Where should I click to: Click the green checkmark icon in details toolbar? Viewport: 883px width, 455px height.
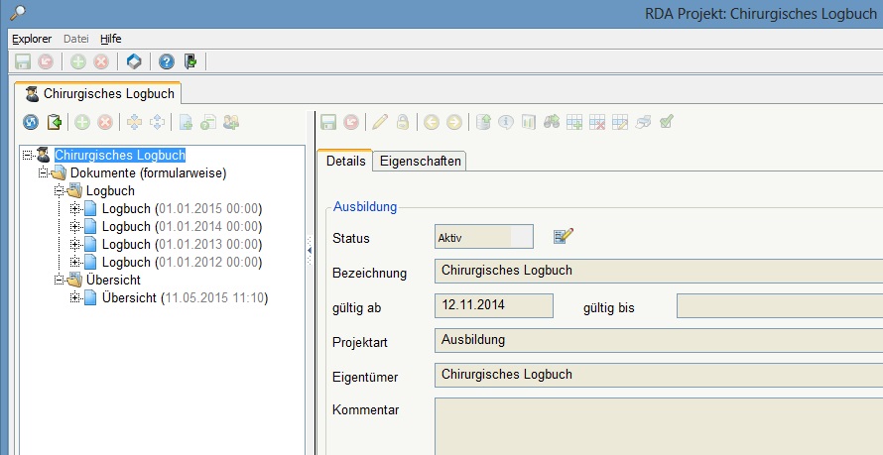[667, 122]
